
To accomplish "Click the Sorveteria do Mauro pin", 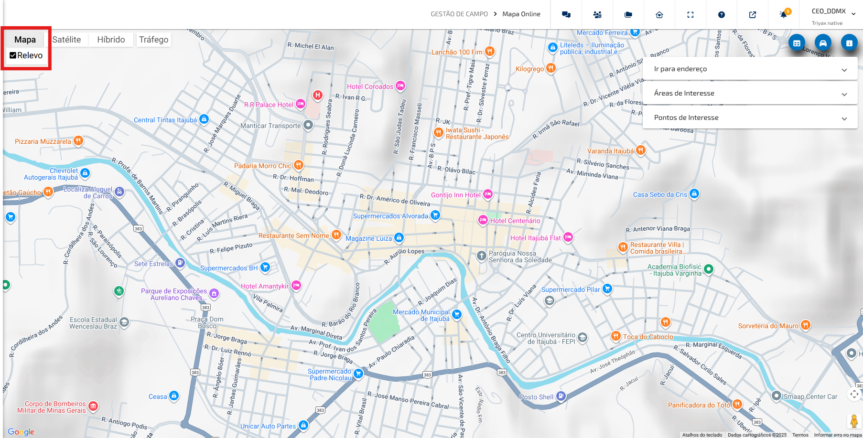I will (806, 325).
